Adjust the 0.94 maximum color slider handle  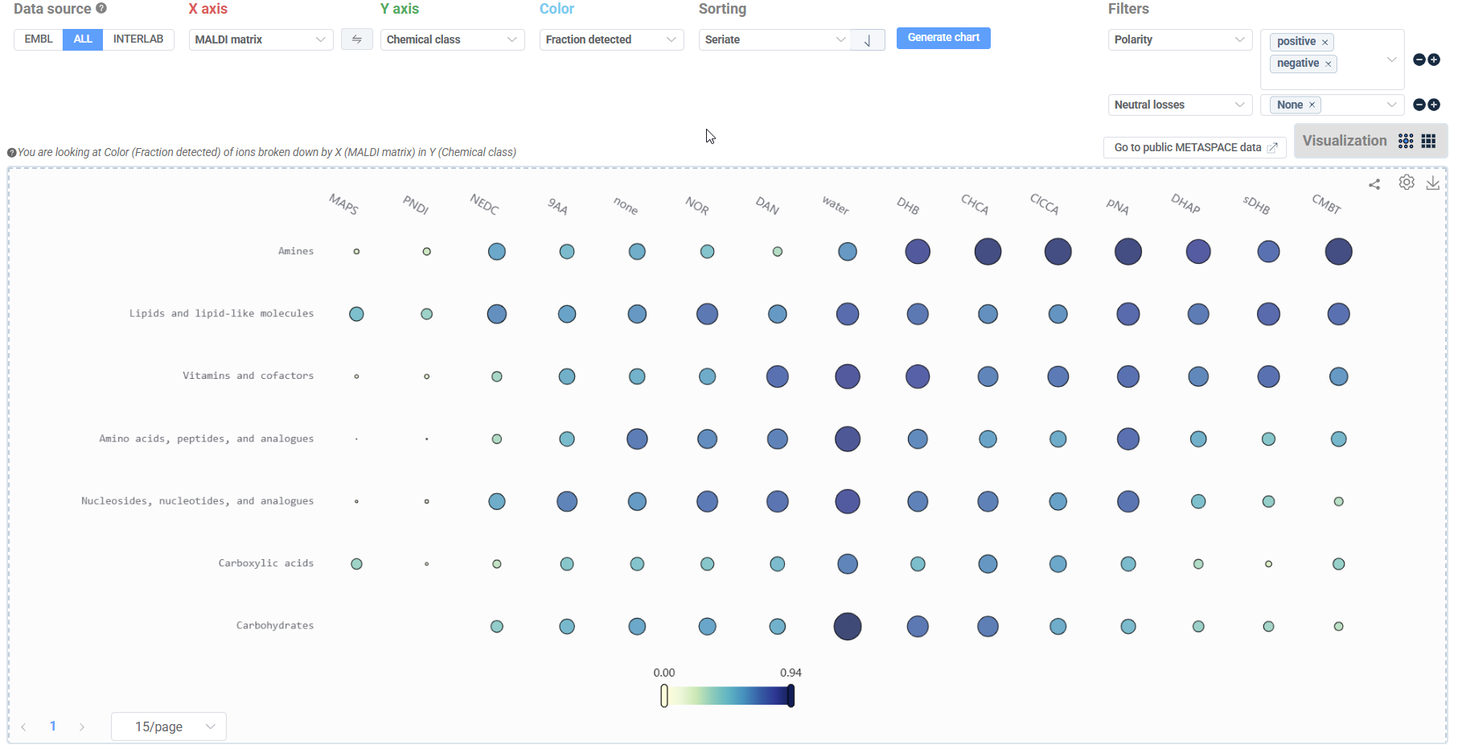791,696
